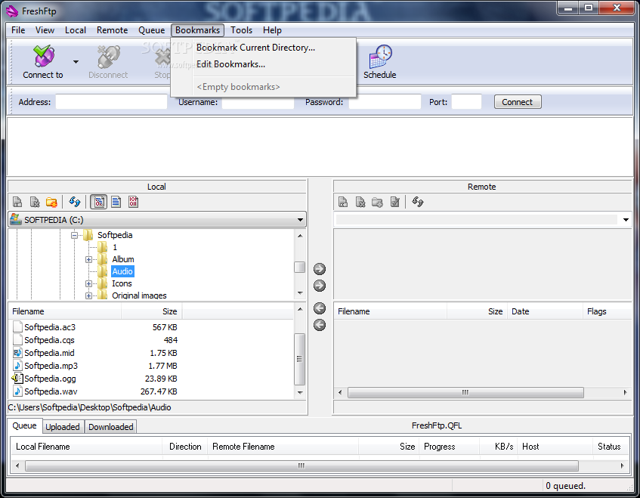The height and width of the screenshot is (498, 640).
Task: Click the Port input field
Action: click(x=466, y=102)
